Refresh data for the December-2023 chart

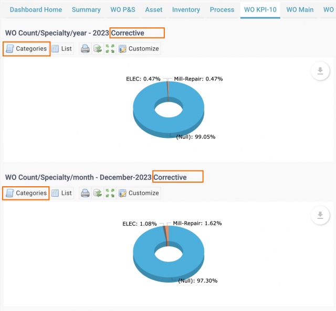[98, 193]
